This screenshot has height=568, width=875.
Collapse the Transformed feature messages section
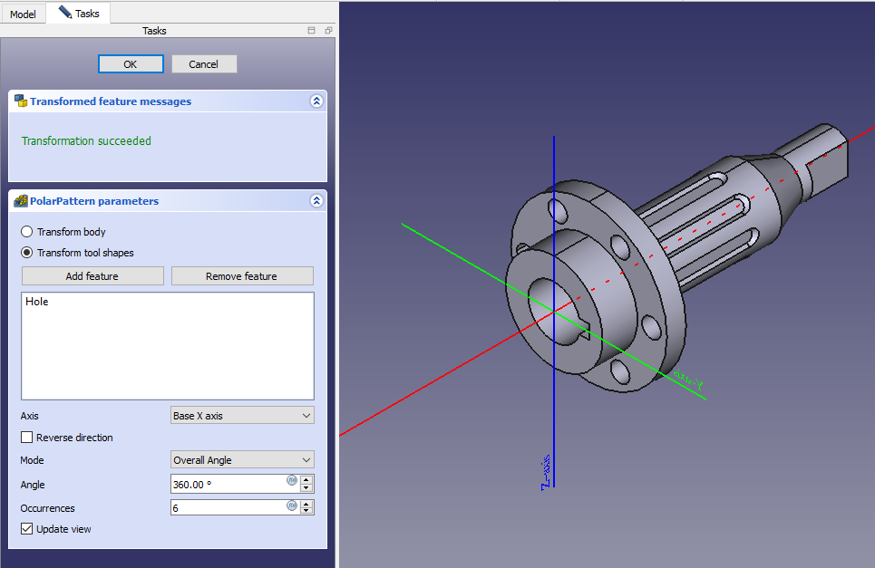(316, 101)
